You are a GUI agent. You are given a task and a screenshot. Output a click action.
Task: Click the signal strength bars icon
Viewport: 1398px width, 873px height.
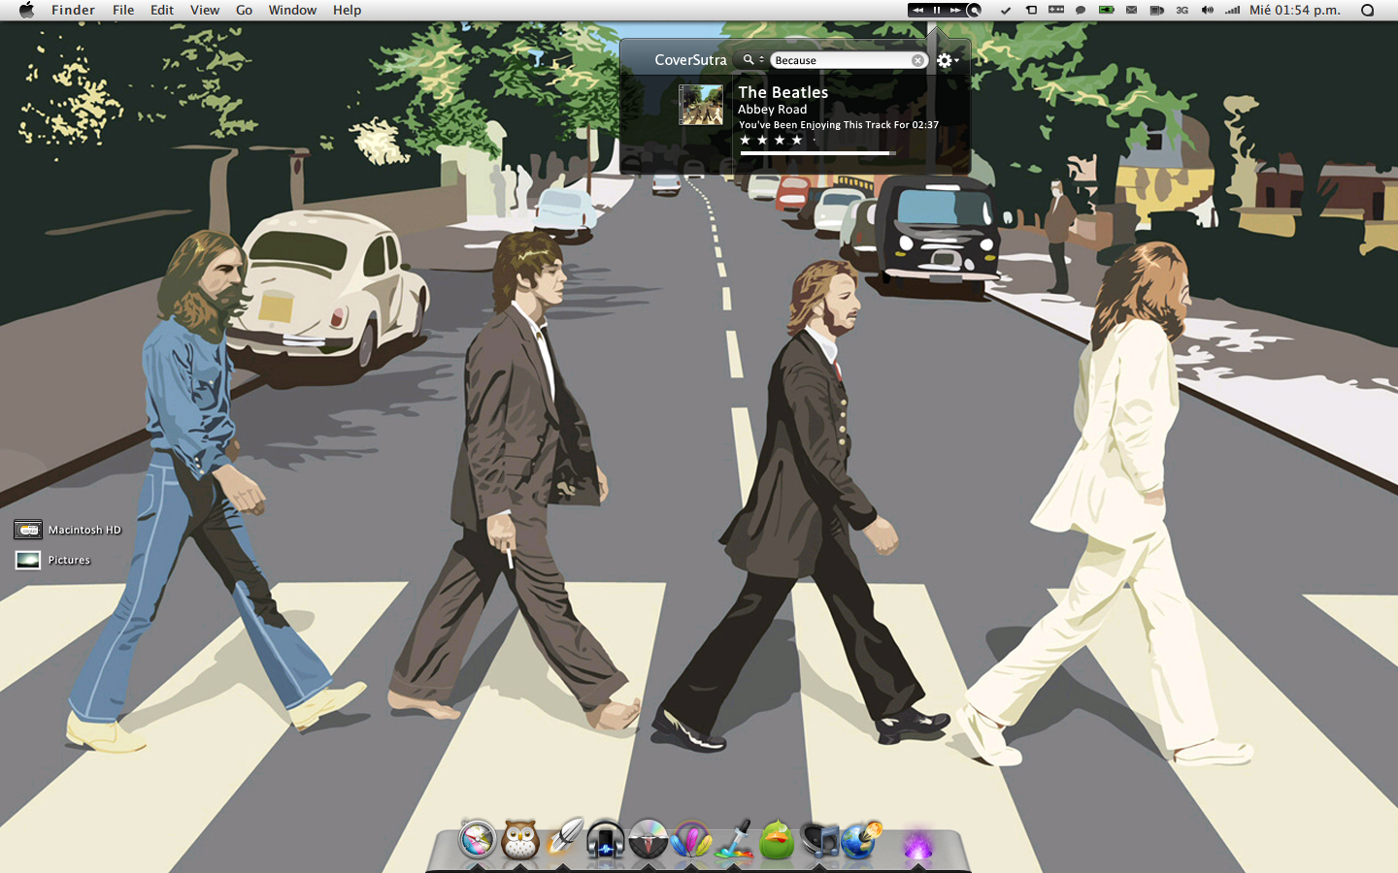coord(1232,10)
